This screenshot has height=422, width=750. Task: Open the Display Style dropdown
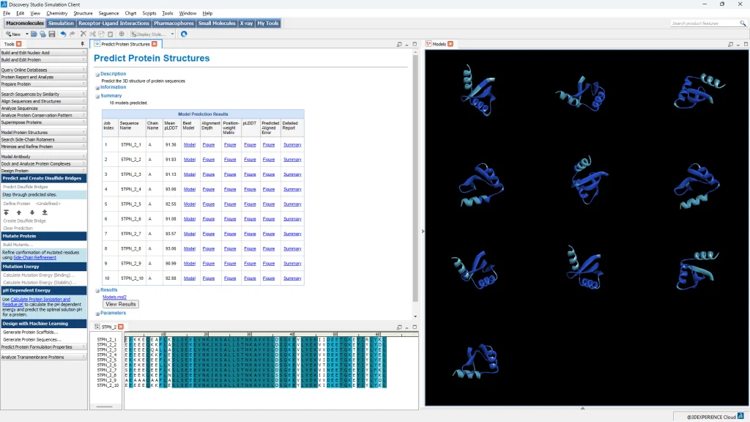point(173,34)
